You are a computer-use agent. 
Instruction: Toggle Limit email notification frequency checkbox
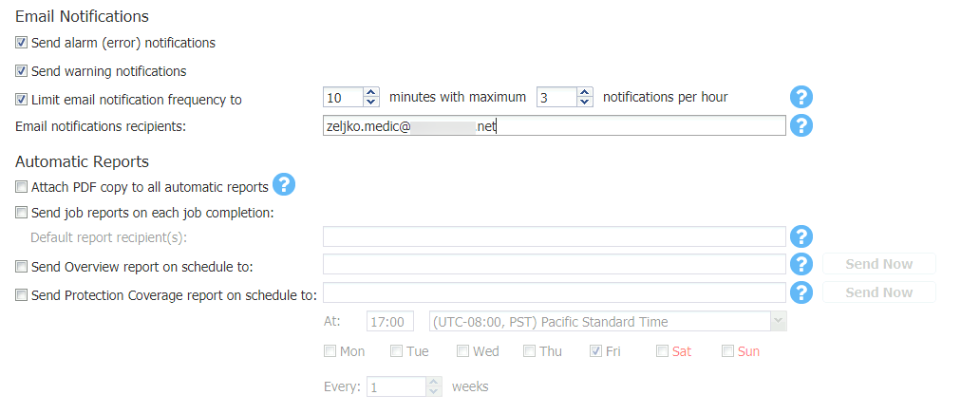[22, 99]
